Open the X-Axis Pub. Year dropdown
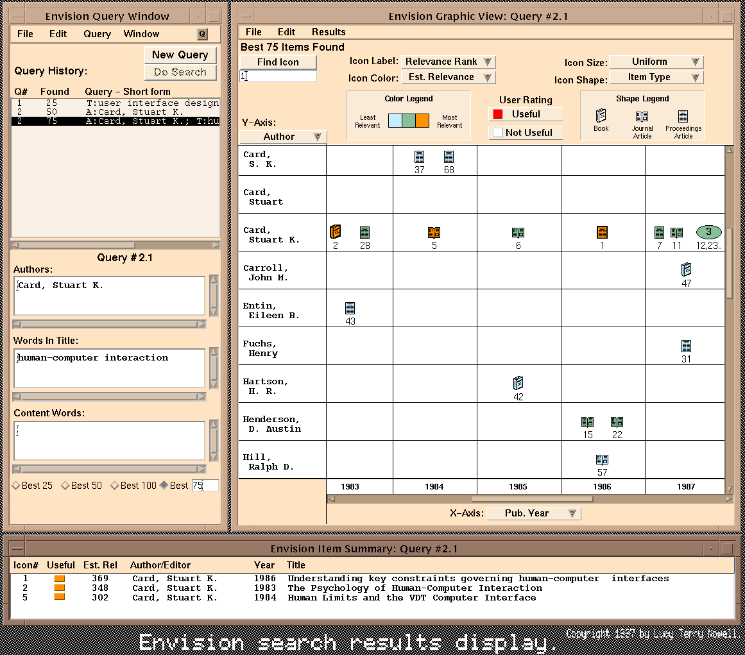Image resolution: width=745 pixels, height=655 pixels. (x=534, y=513)
